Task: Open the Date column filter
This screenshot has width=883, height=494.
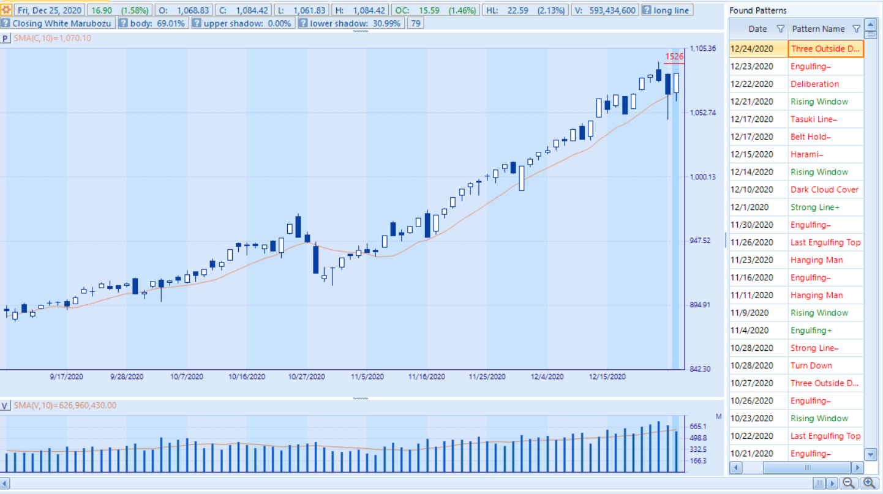Action: click(x=780, y=29)
